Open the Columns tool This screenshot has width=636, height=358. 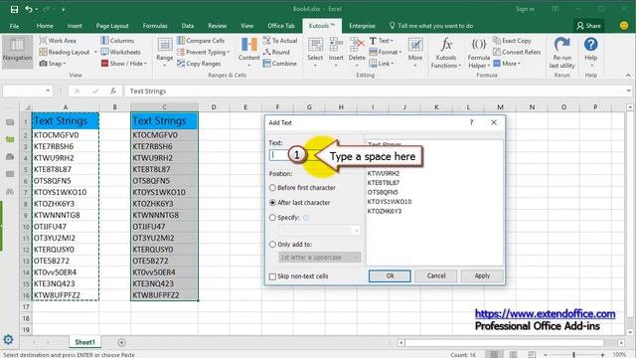click(117, 41)
